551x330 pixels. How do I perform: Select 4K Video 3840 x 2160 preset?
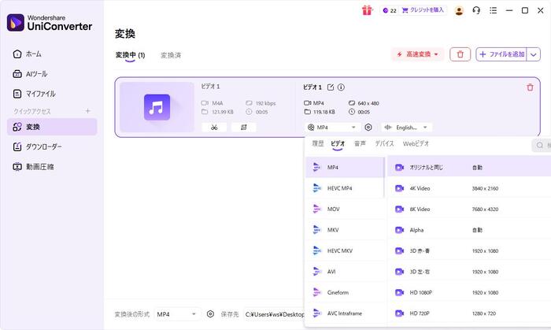(469, 188)
